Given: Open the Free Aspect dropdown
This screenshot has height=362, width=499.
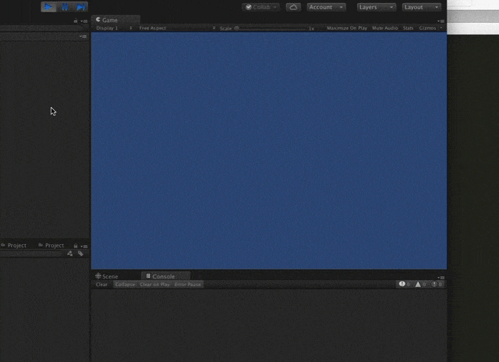Looking at the screenshot, I should (177, 28).
